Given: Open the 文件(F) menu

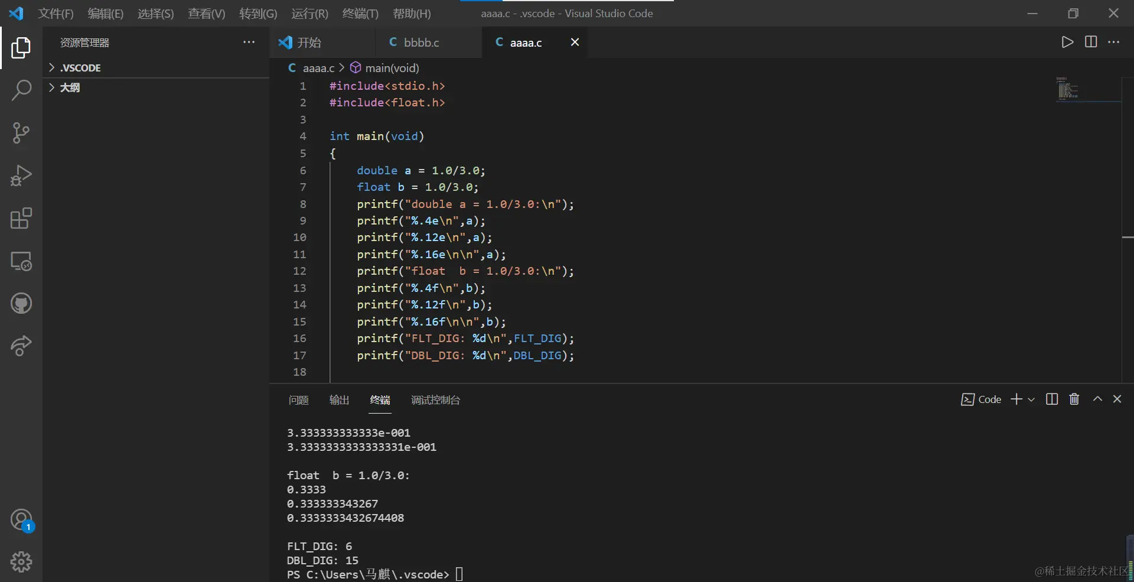Looking at the screenshot, I should click(x=56, y=14).
